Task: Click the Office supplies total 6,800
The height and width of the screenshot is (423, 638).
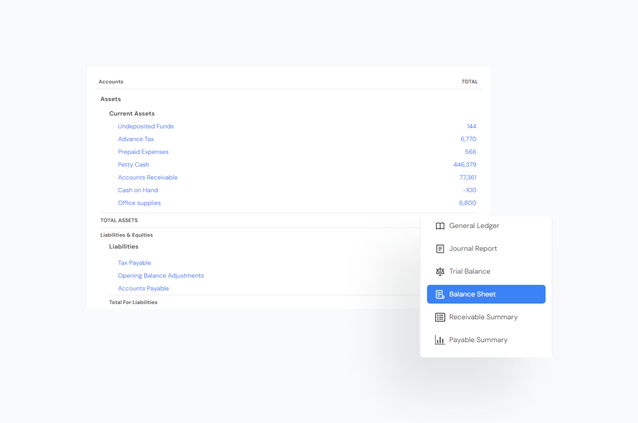Action: pyautogui.click(x=467, y=203)
